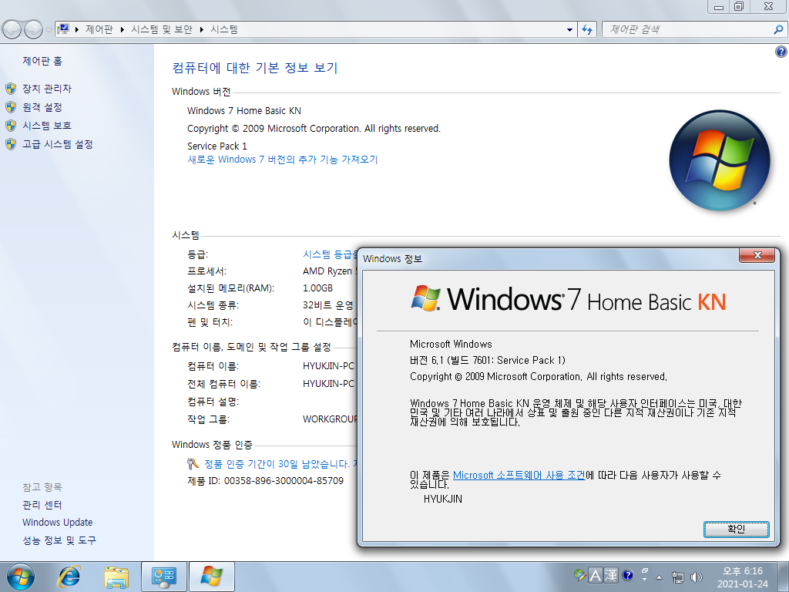The height and width of the screenshot is (592, 789).
Task: Click 제어판 breadcrumb in address bar
Action: [x=99, y=29]
